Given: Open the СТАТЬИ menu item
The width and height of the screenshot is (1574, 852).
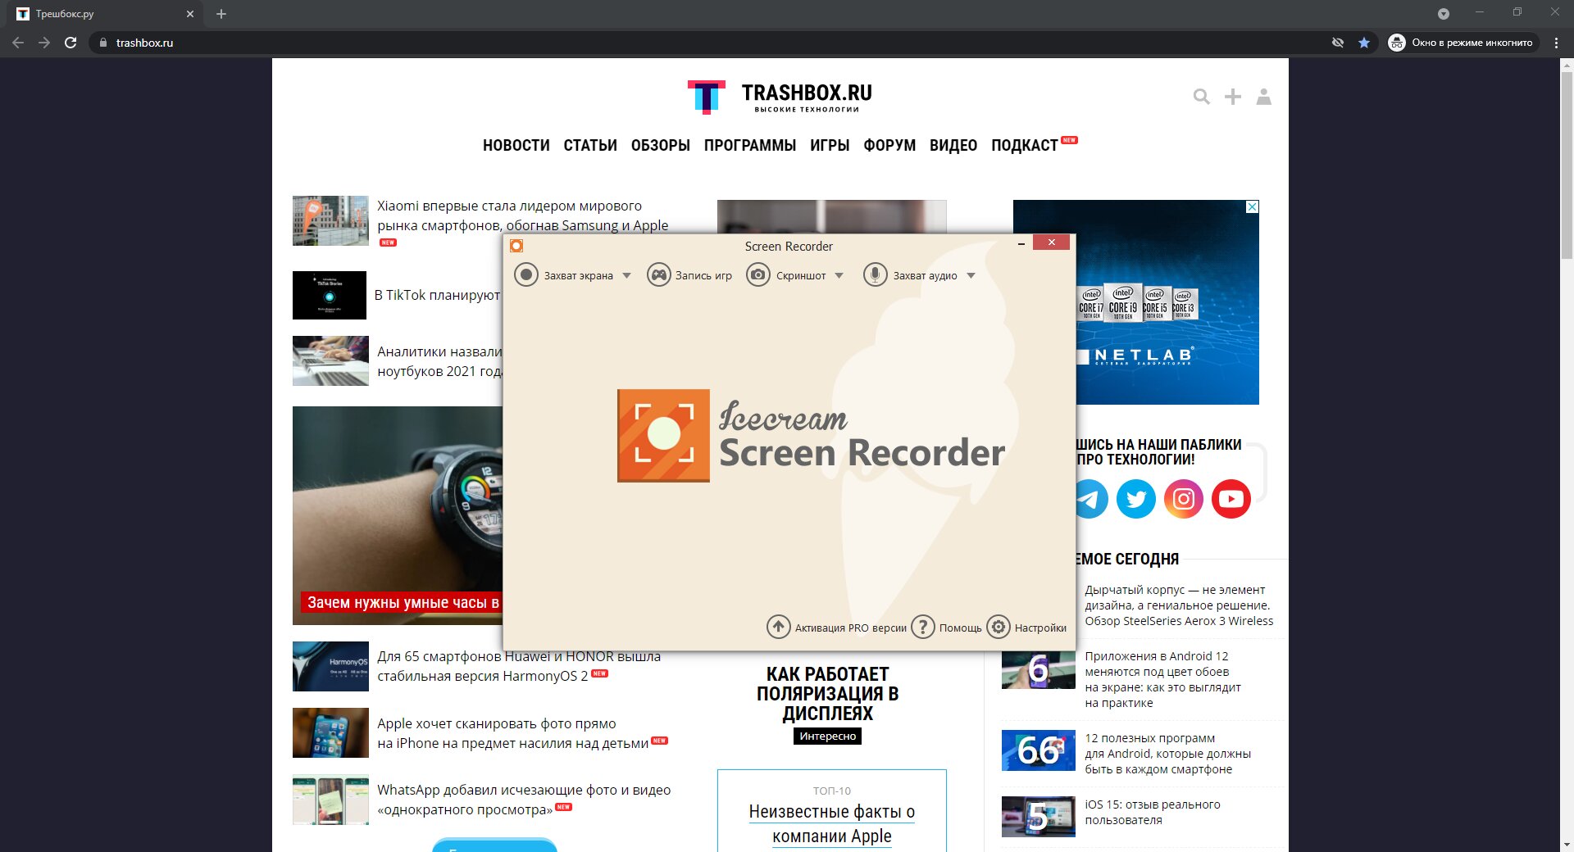Looking at the screenshot, I should click(590, 145).
